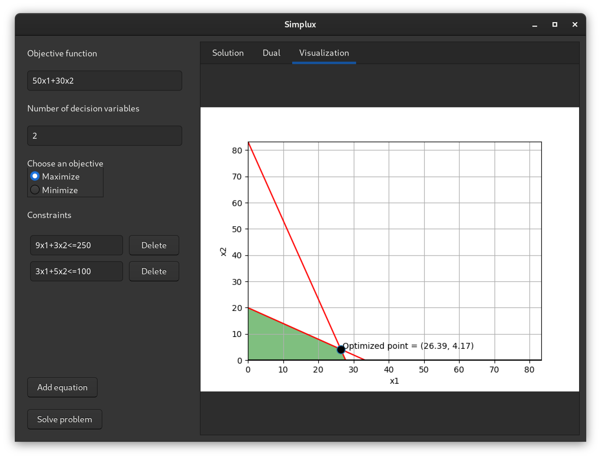601x458 pixels.
Task: Open the Dual tab
Action: (271, 53)
